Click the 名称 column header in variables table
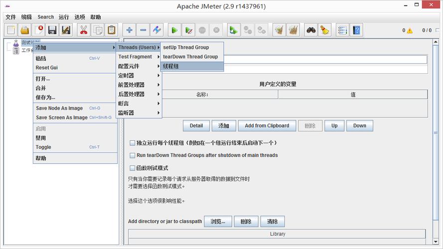 202,95
